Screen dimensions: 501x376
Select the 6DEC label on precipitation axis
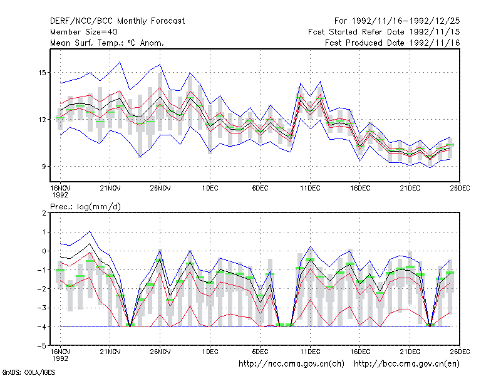click(x=260, y=352)
